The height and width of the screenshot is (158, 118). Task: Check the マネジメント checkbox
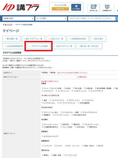(43, 91)
